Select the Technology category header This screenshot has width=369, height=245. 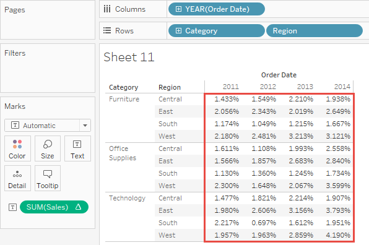pyautogui.click(x=127, y=198)
